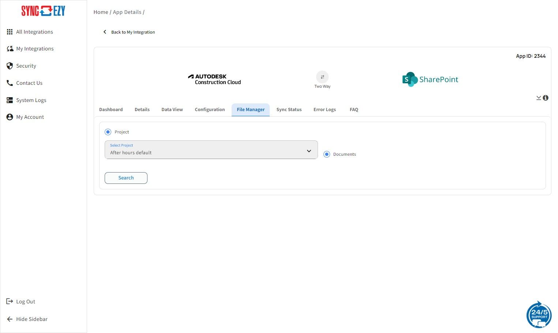Click Log Out

(x=26, y=302)
